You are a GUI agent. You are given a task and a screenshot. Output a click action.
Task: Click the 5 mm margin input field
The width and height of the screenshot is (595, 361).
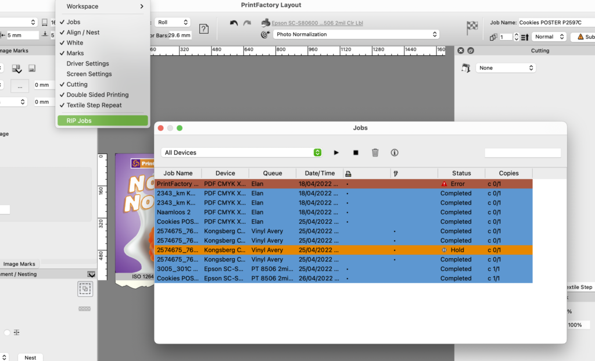pyautogui.click(x=23, y=35)
